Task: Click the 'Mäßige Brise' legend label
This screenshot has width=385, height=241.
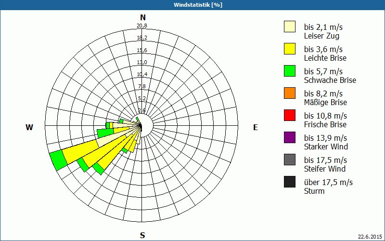Action: [x=325, y=102]
